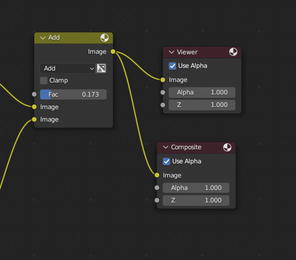Select the Composite node by its title
Viewport: 296px width, 260px height.
(186, 147)
